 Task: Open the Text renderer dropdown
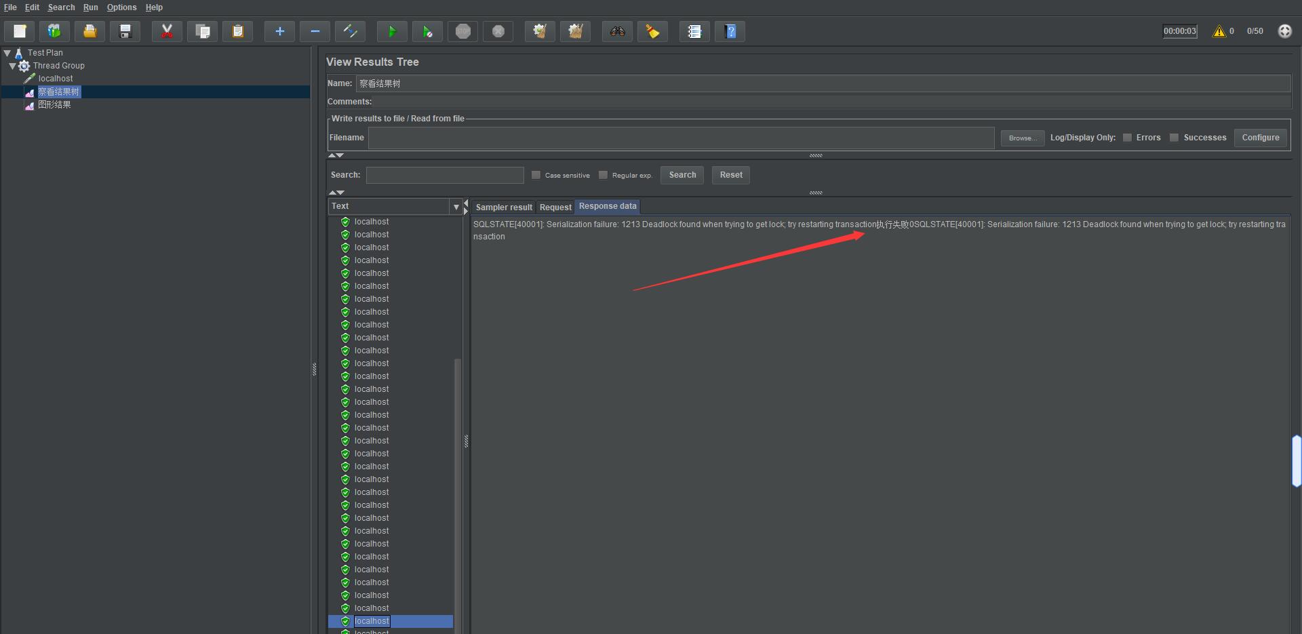tap(456, 207)
